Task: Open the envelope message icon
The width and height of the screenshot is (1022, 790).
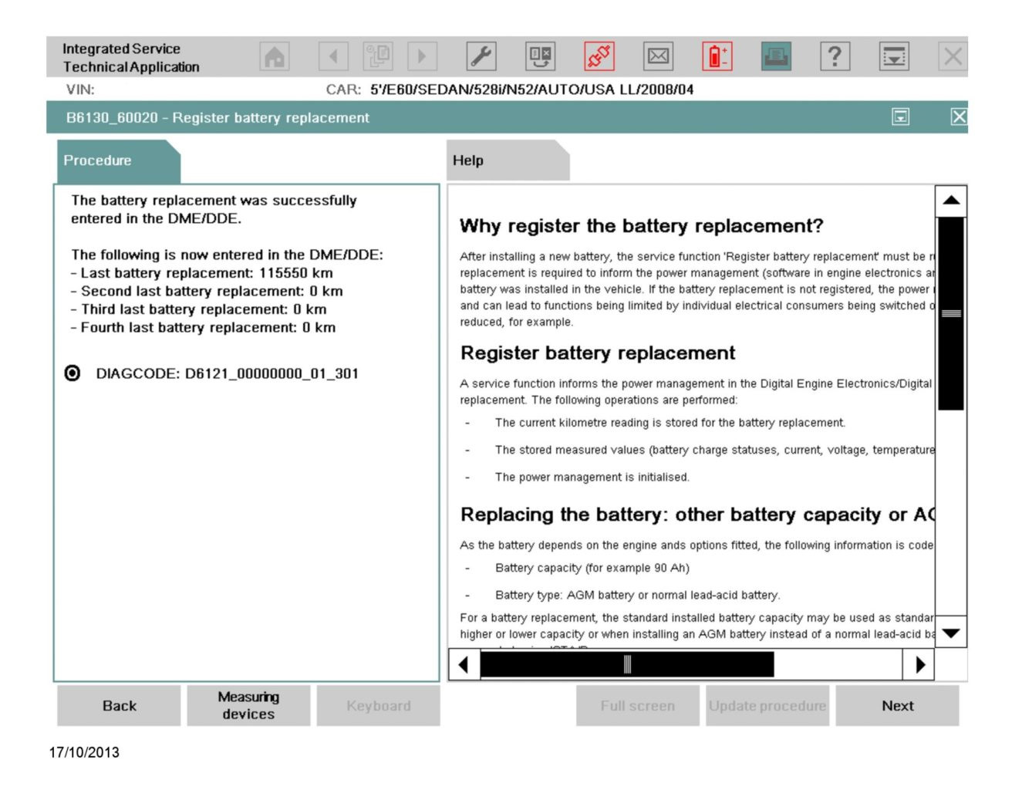Action: [x=658, y=56]
